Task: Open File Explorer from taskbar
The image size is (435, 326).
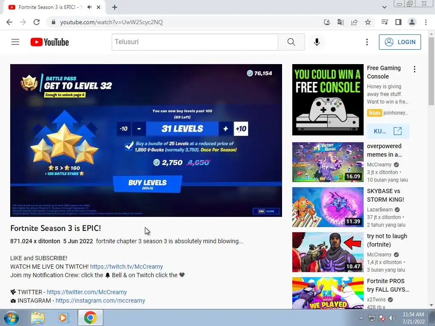Action: point(38,318)
